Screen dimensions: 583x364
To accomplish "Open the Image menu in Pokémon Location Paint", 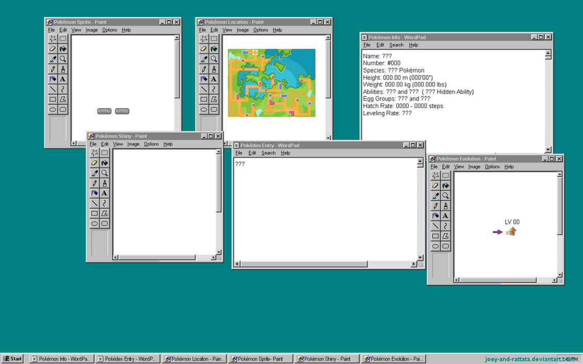I will pos(242,30).
